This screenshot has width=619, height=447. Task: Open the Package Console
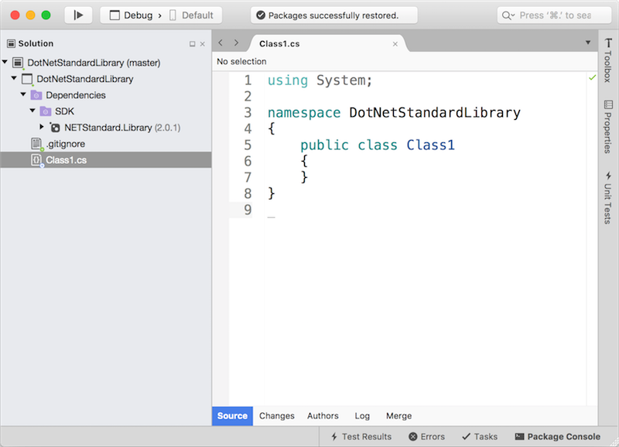557,436
